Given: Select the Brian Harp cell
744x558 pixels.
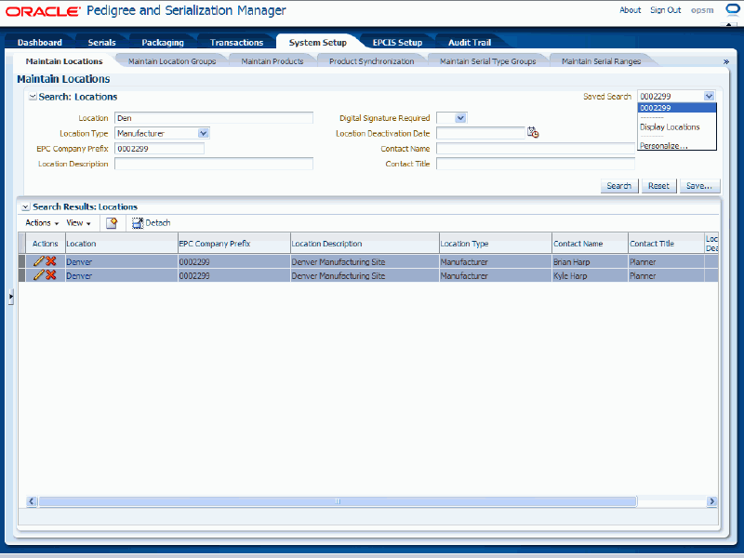Looking at the screenshot, I should coord(590,262).
